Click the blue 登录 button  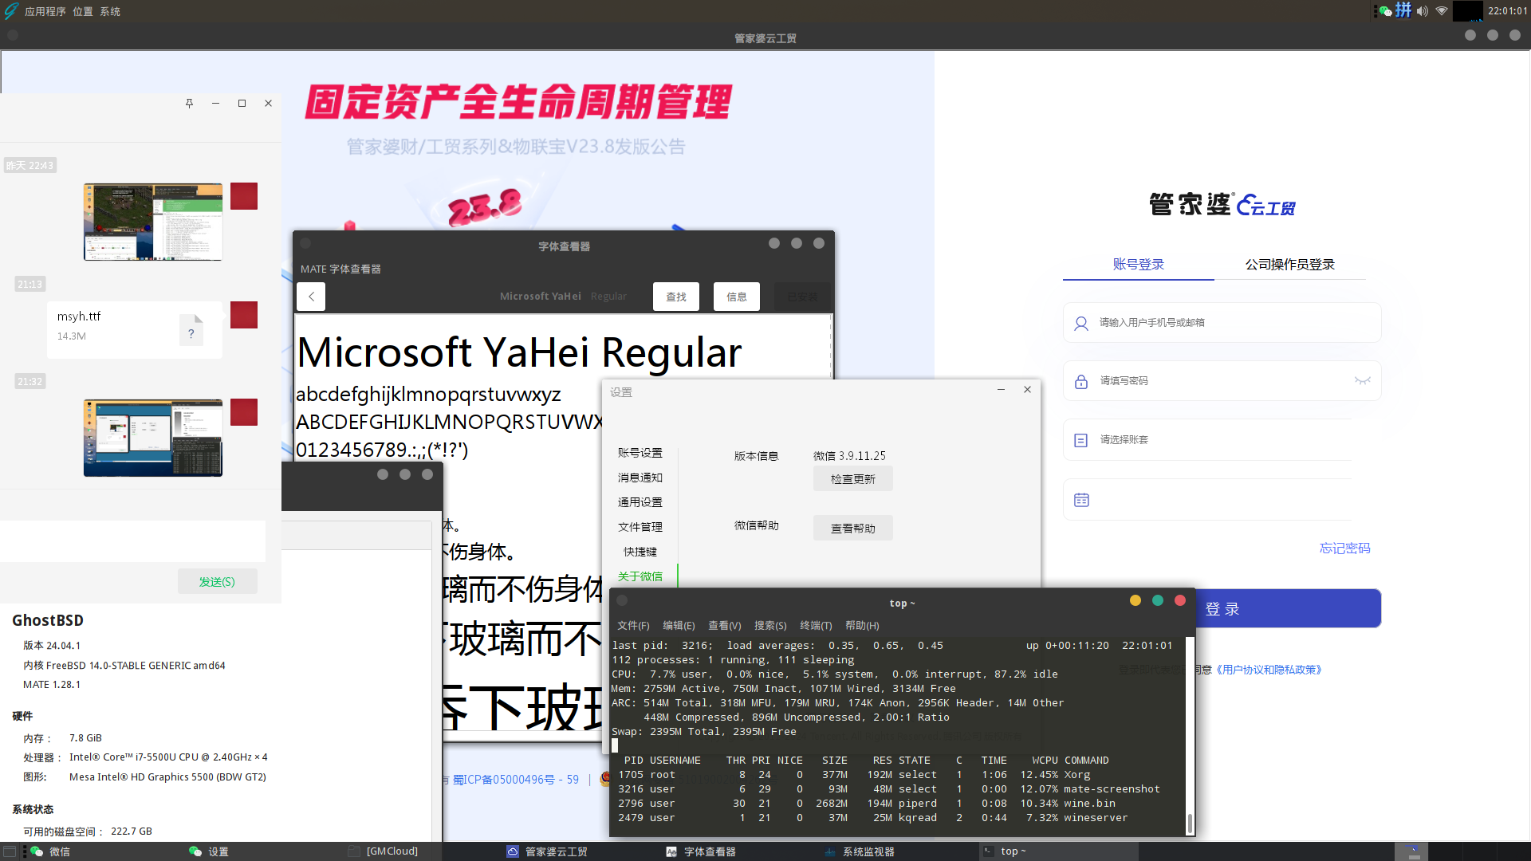pyautogui.click(x=1289, y=609)
